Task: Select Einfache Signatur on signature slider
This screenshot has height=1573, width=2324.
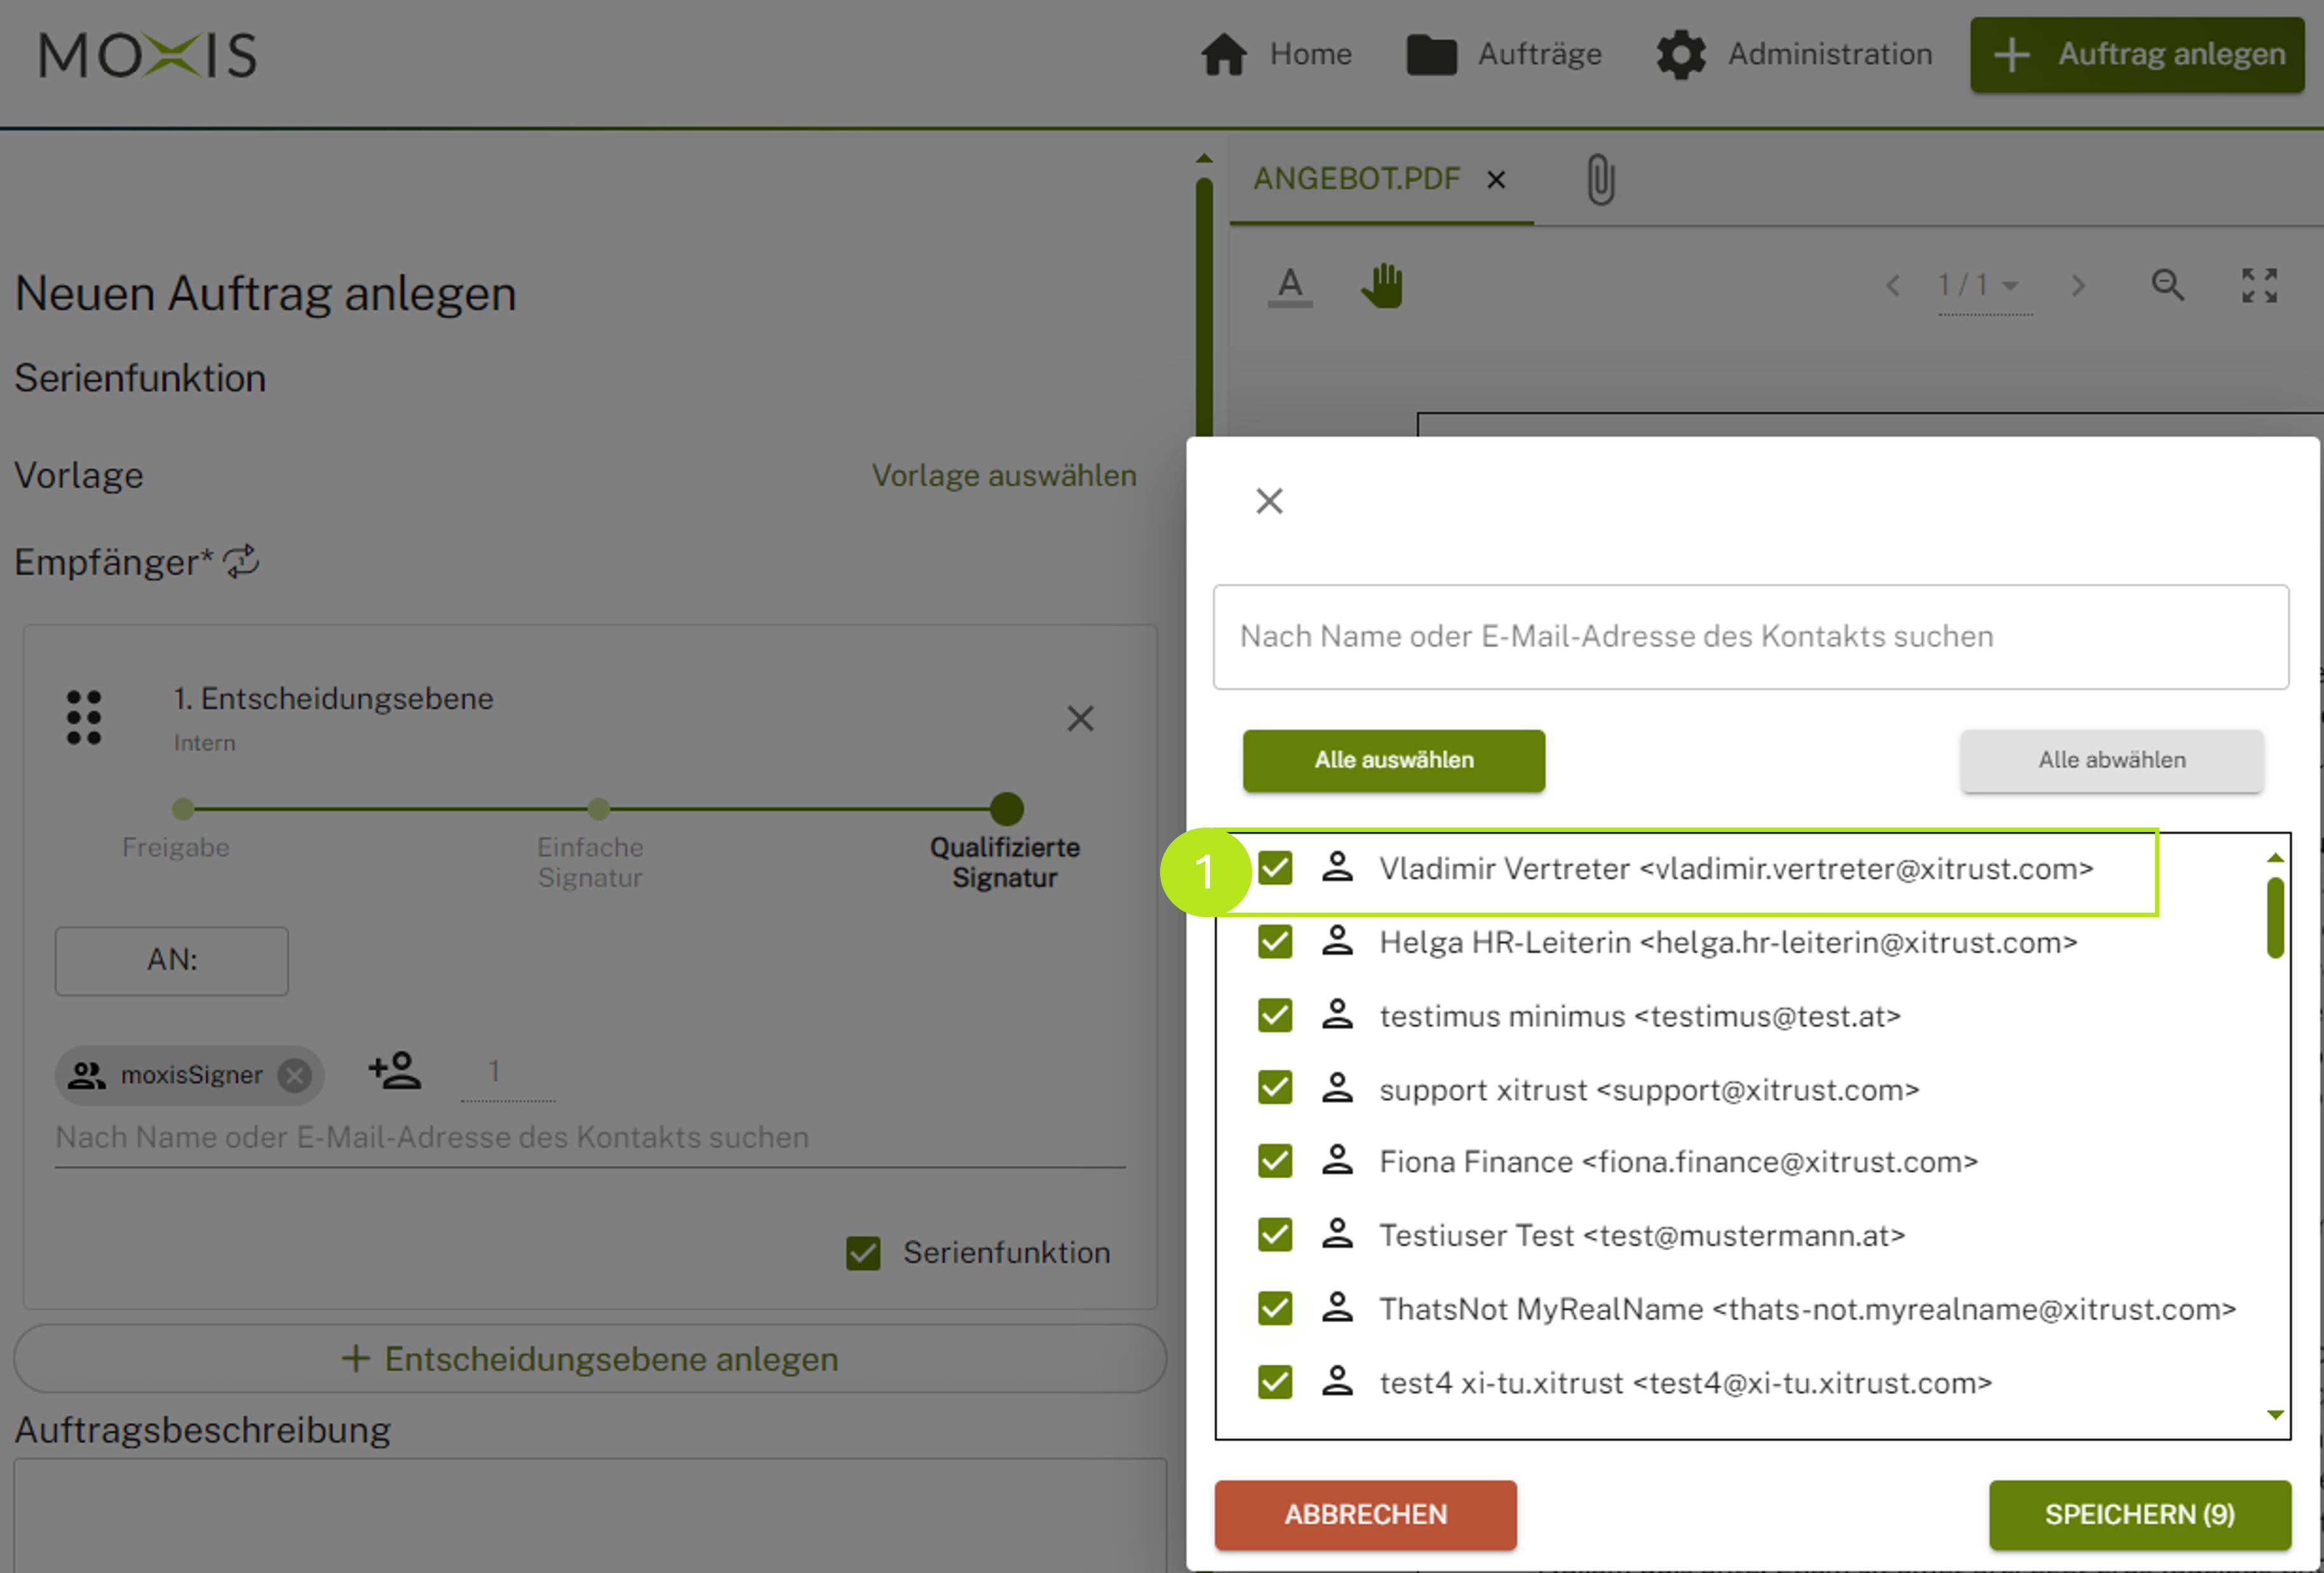Action: pyautogui.click(x=598, y=808)
